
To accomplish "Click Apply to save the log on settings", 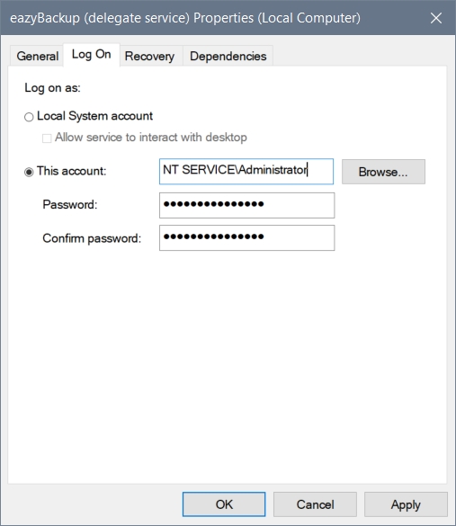I will 406,504.
